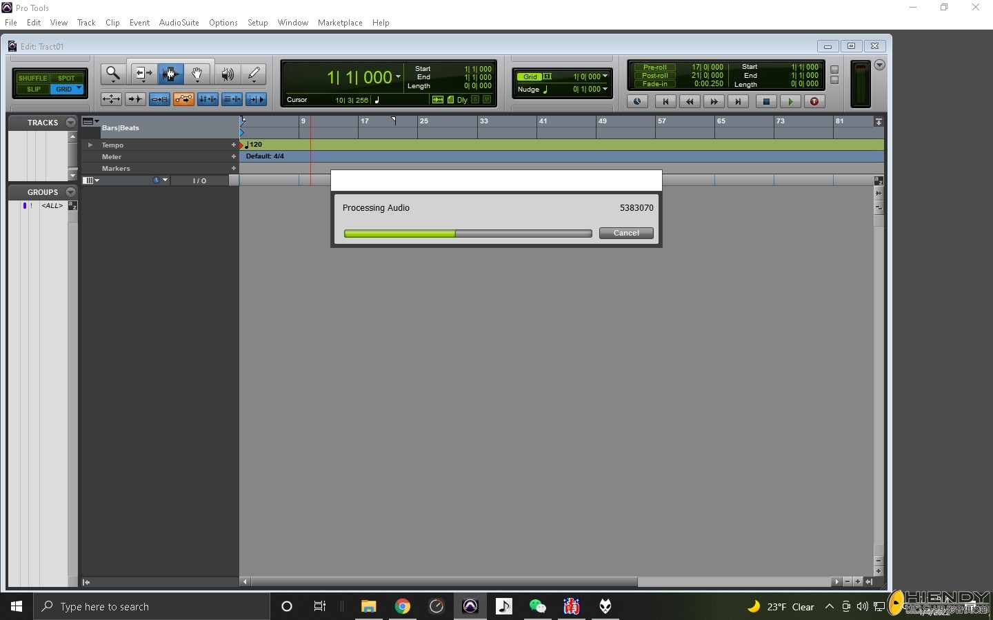Image resolution: width=993 pixels, height=620 pixels.
Task: Click in the taskbar search box
Action: 152,606
